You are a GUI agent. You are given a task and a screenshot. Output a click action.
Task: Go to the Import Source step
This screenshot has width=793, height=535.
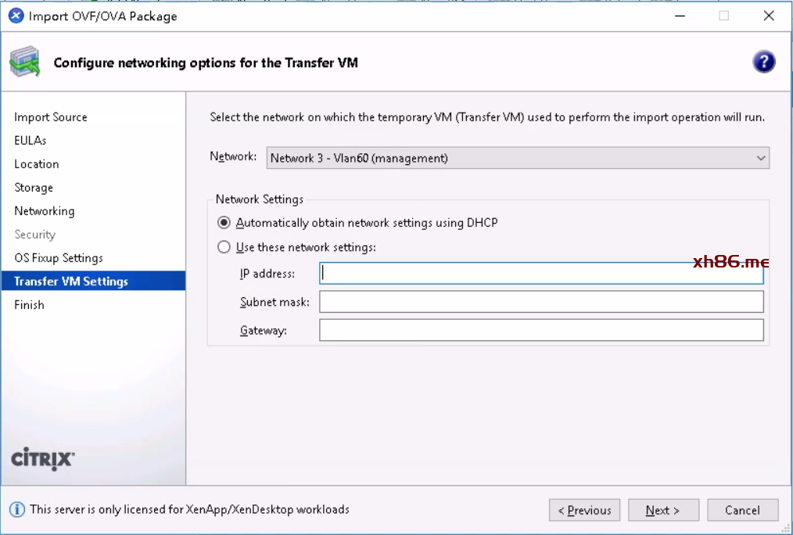pyautogui.click(x=51, y=117)
